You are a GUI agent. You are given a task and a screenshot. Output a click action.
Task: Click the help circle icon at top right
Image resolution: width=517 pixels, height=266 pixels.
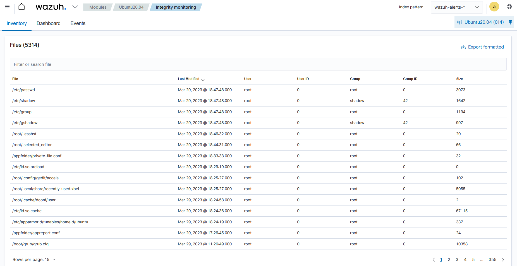[x=509, y=7]
